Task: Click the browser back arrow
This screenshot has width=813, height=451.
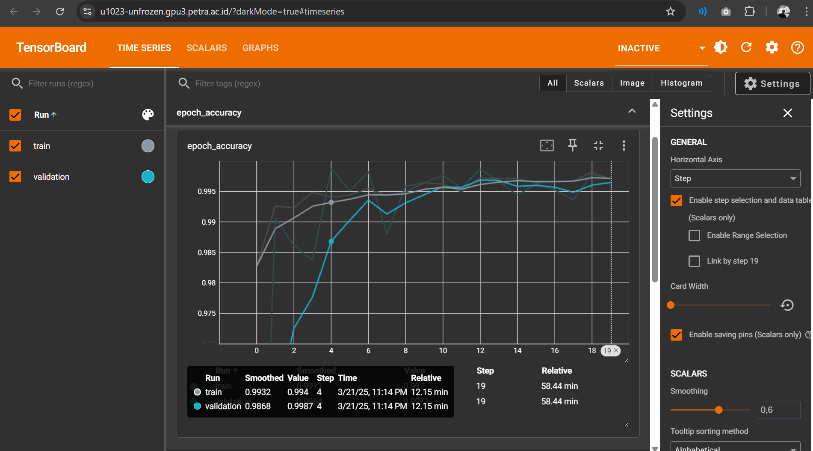Action: 14,12
